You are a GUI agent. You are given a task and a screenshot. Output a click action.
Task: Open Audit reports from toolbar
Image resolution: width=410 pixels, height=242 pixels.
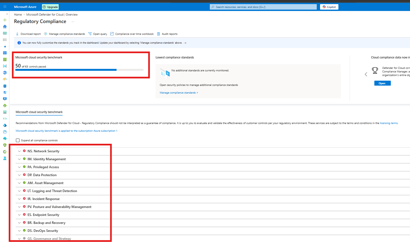pyautogui.click(x=167, y=34)
